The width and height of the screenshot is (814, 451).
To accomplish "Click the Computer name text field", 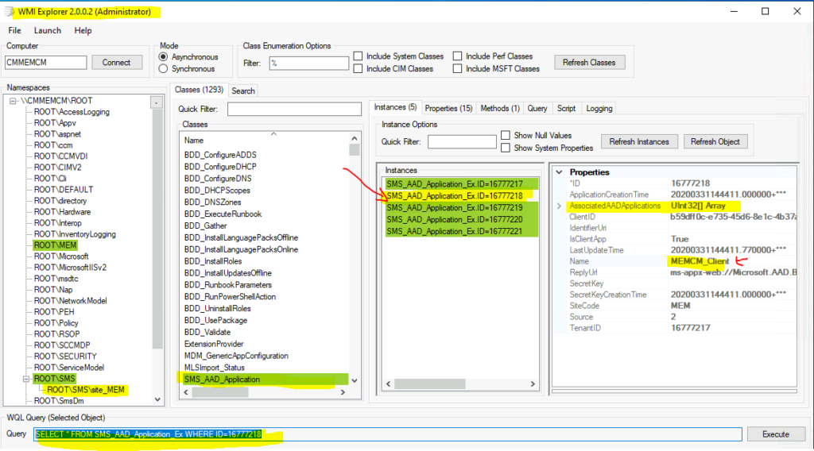I will 46,62.
